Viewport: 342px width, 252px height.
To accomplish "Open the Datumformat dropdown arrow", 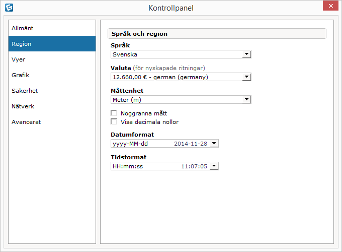I will tap(214, 144).
